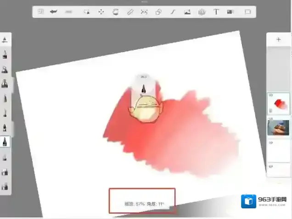Hide the photo reference layer

tap(271, 118)
